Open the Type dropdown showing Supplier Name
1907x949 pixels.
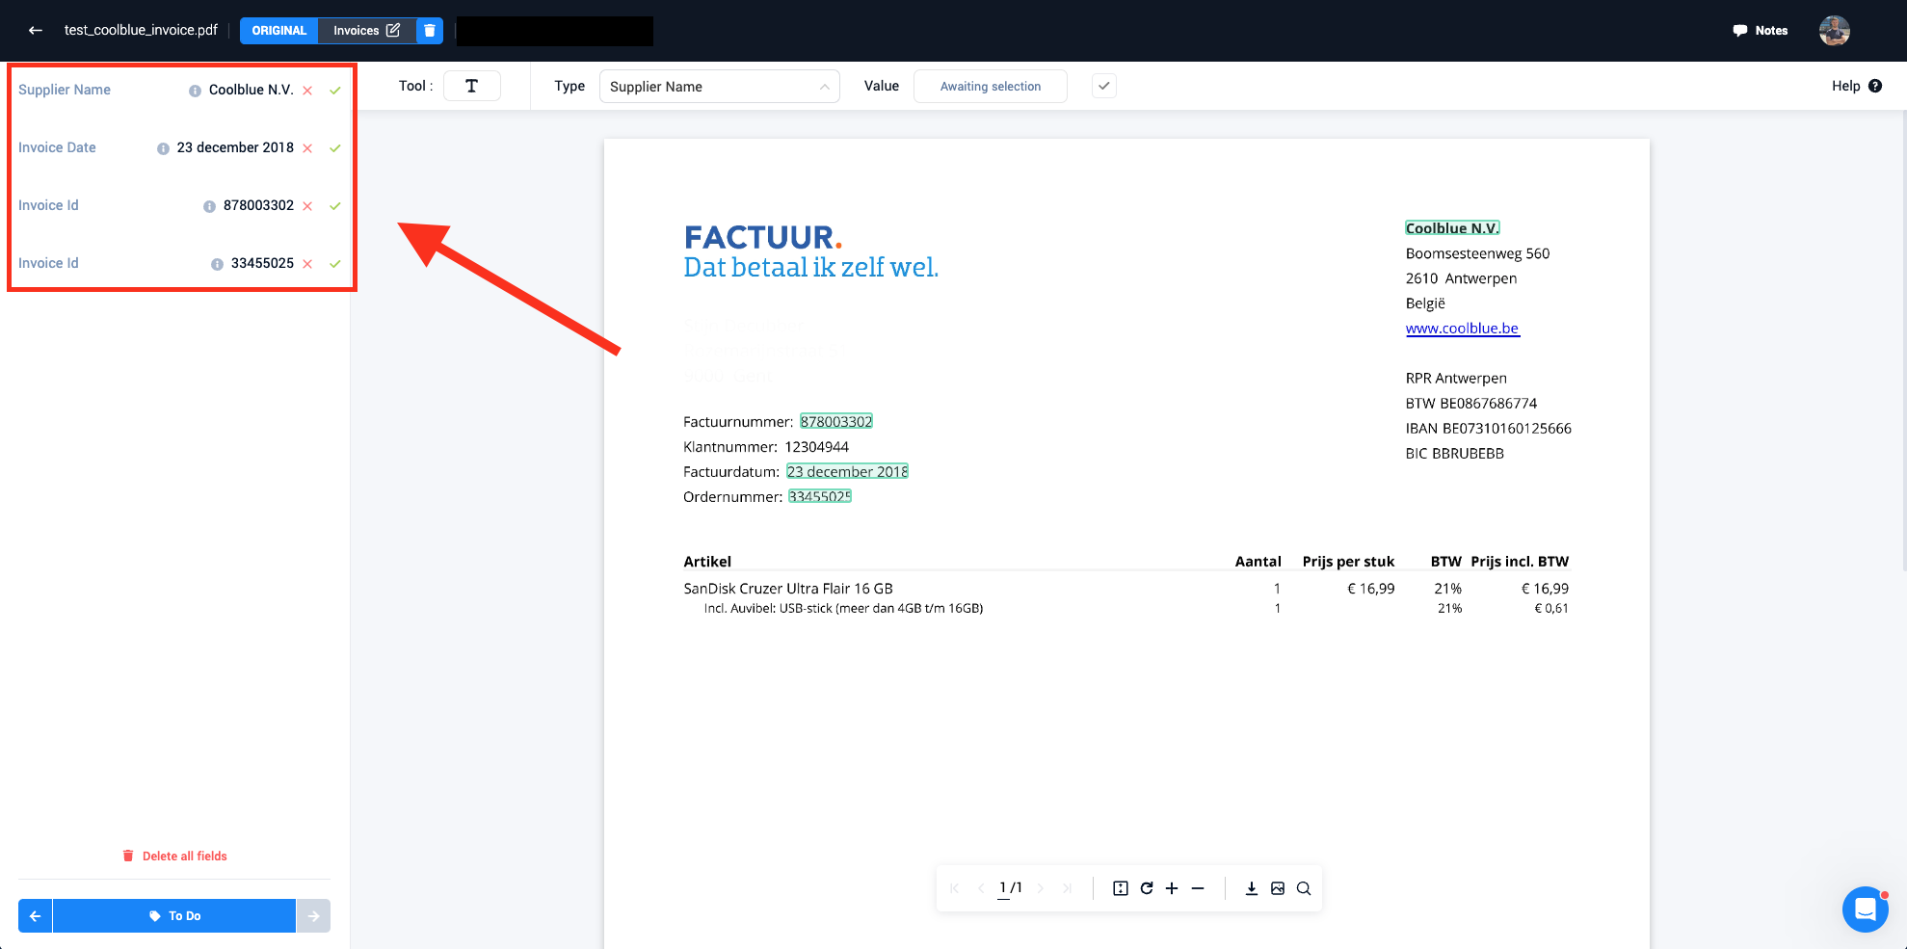[720, 86]
